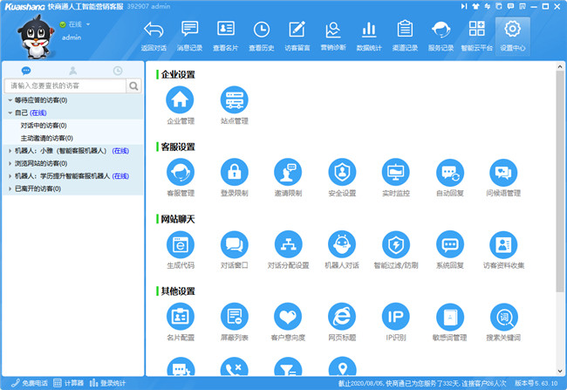The image size is (567, 390).
Task: Switch to 数据统计 toolbar tab
Action: [369, 36]
